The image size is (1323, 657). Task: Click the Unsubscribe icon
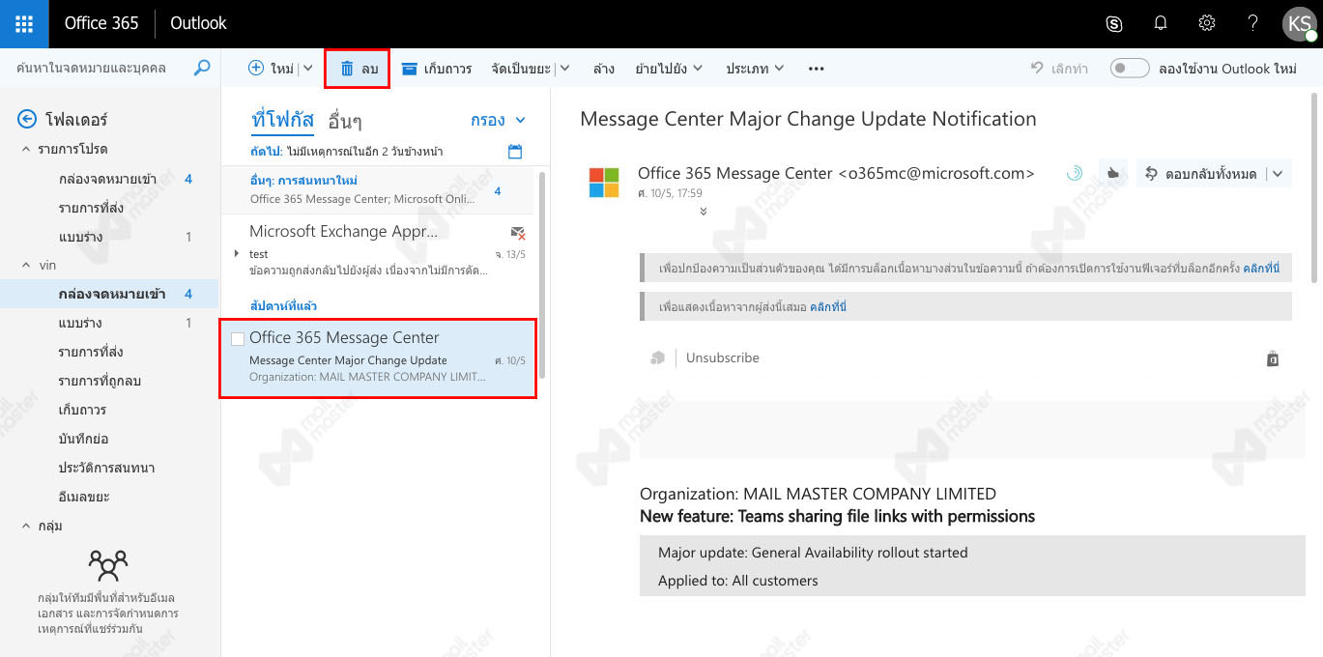coord(658,358)
